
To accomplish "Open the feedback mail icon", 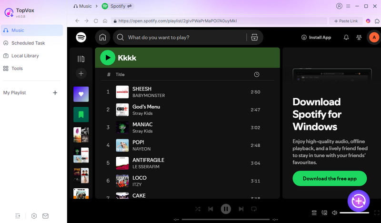I will (x=45, y=216).
